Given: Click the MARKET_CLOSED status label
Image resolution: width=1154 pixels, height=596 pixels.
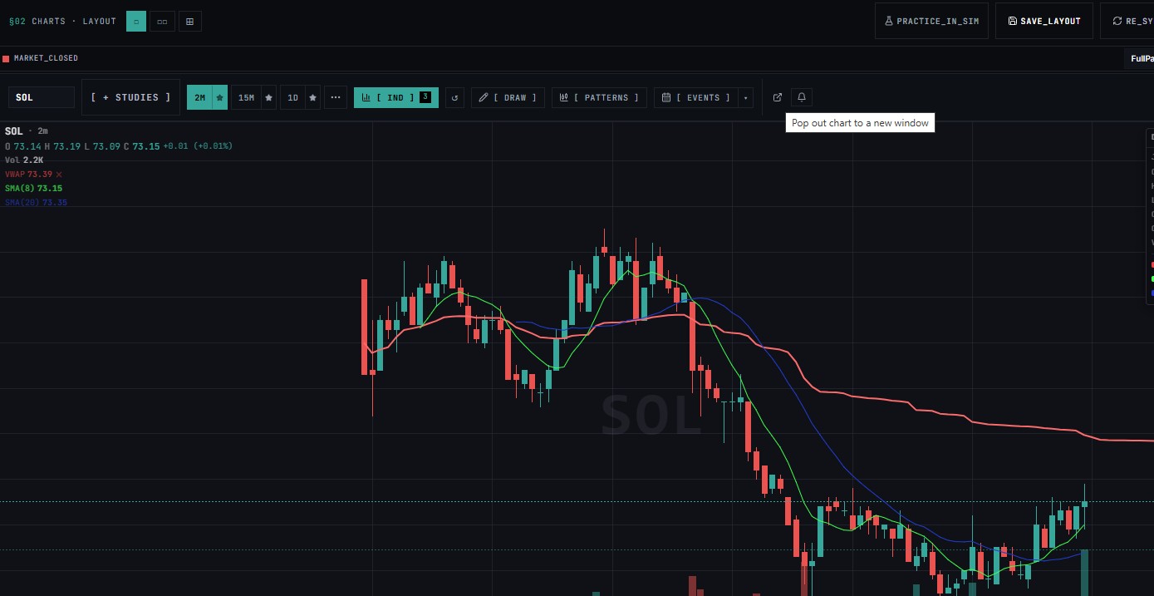Looking at the screenshot, I should coord(46,58).
